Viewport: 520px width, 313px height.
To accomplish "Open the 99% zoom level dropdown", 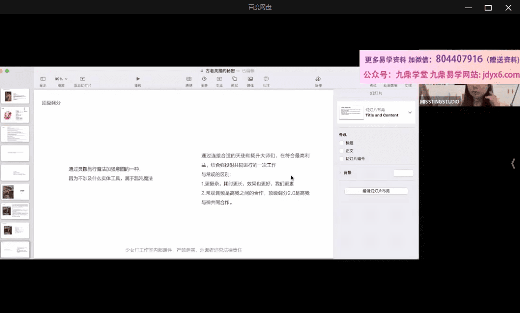I will point(61,79).
